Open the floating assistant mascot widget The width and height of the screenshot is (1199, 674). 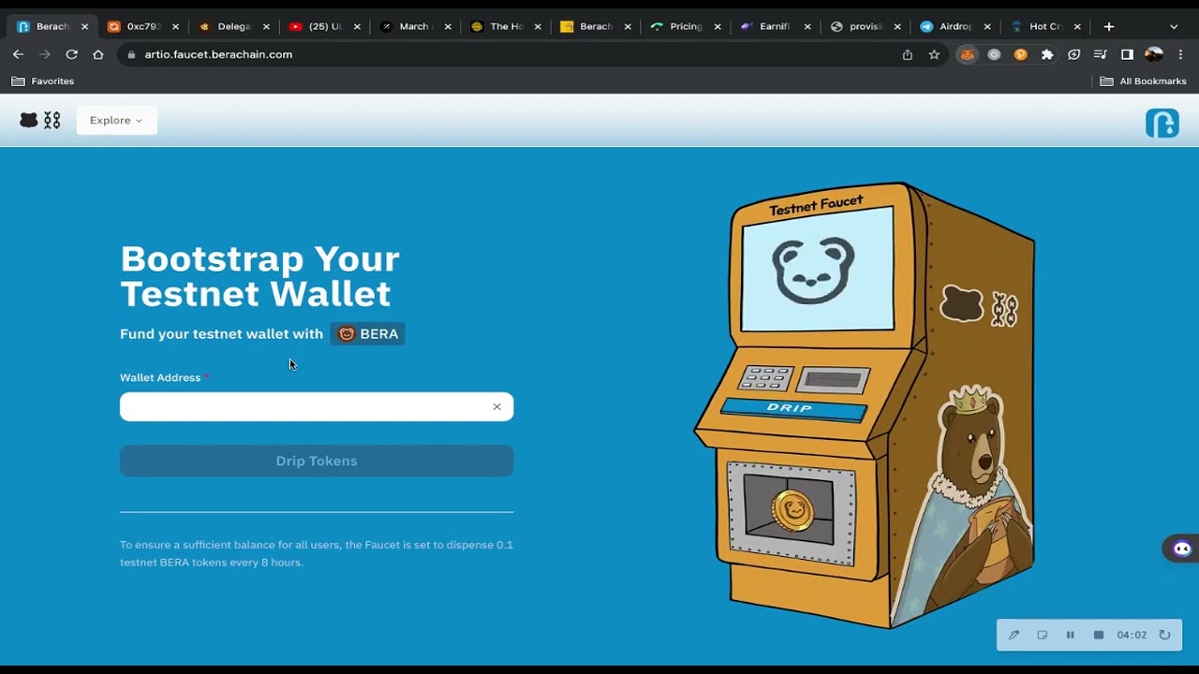[1181, 549]
